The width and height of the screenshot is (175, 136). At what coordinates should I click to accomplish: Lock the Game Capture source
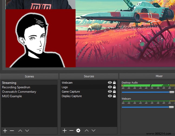coord(114,91)
